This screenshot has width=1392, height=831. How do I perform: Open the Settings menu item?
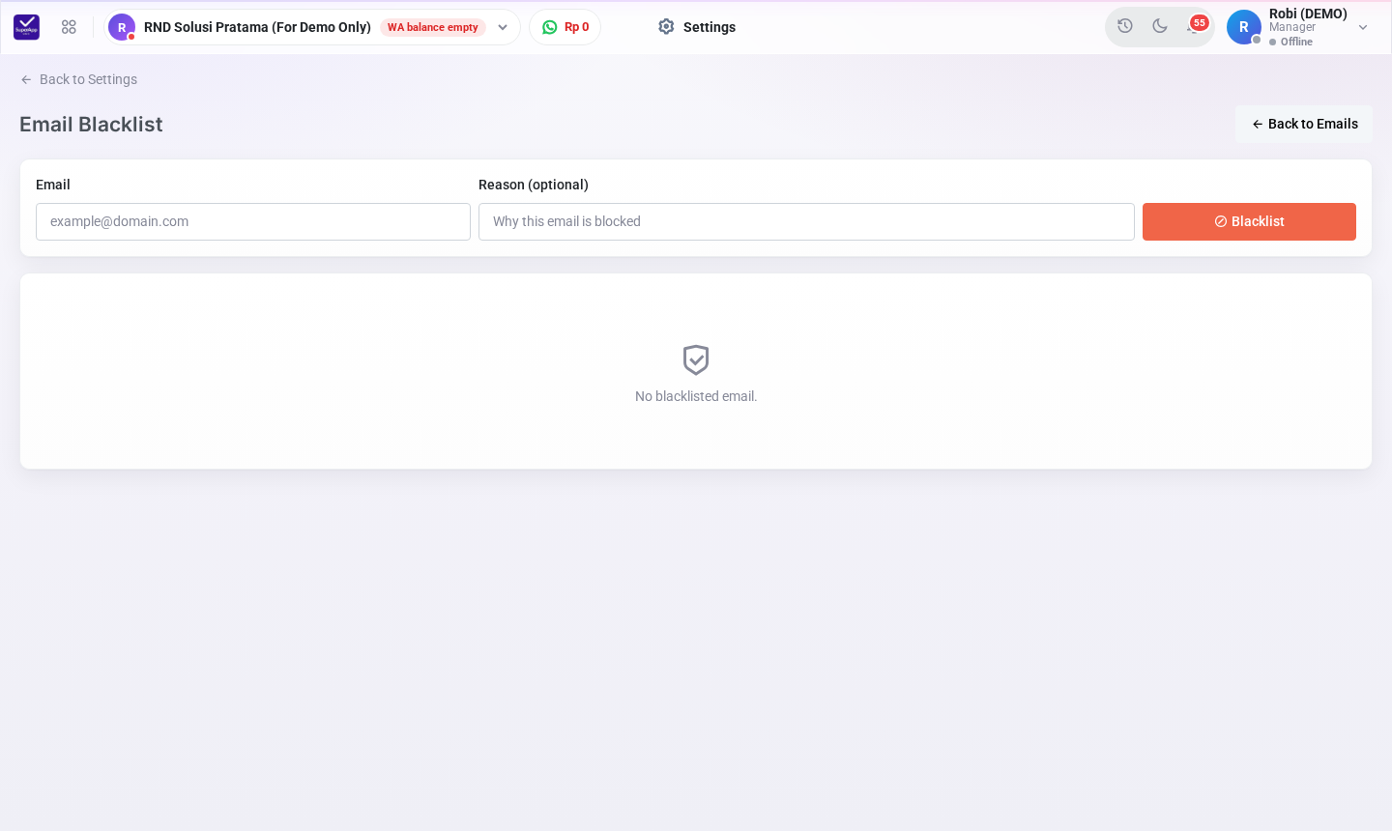click(x=696, y=27)
